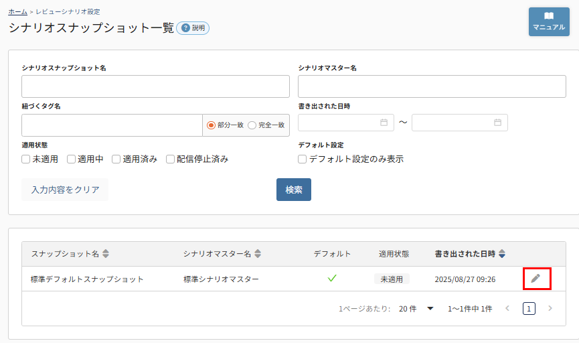Check the 適用済み status checkbox
Image resolution: width=579 pixels, height=343 pixels.
(116, 159)
